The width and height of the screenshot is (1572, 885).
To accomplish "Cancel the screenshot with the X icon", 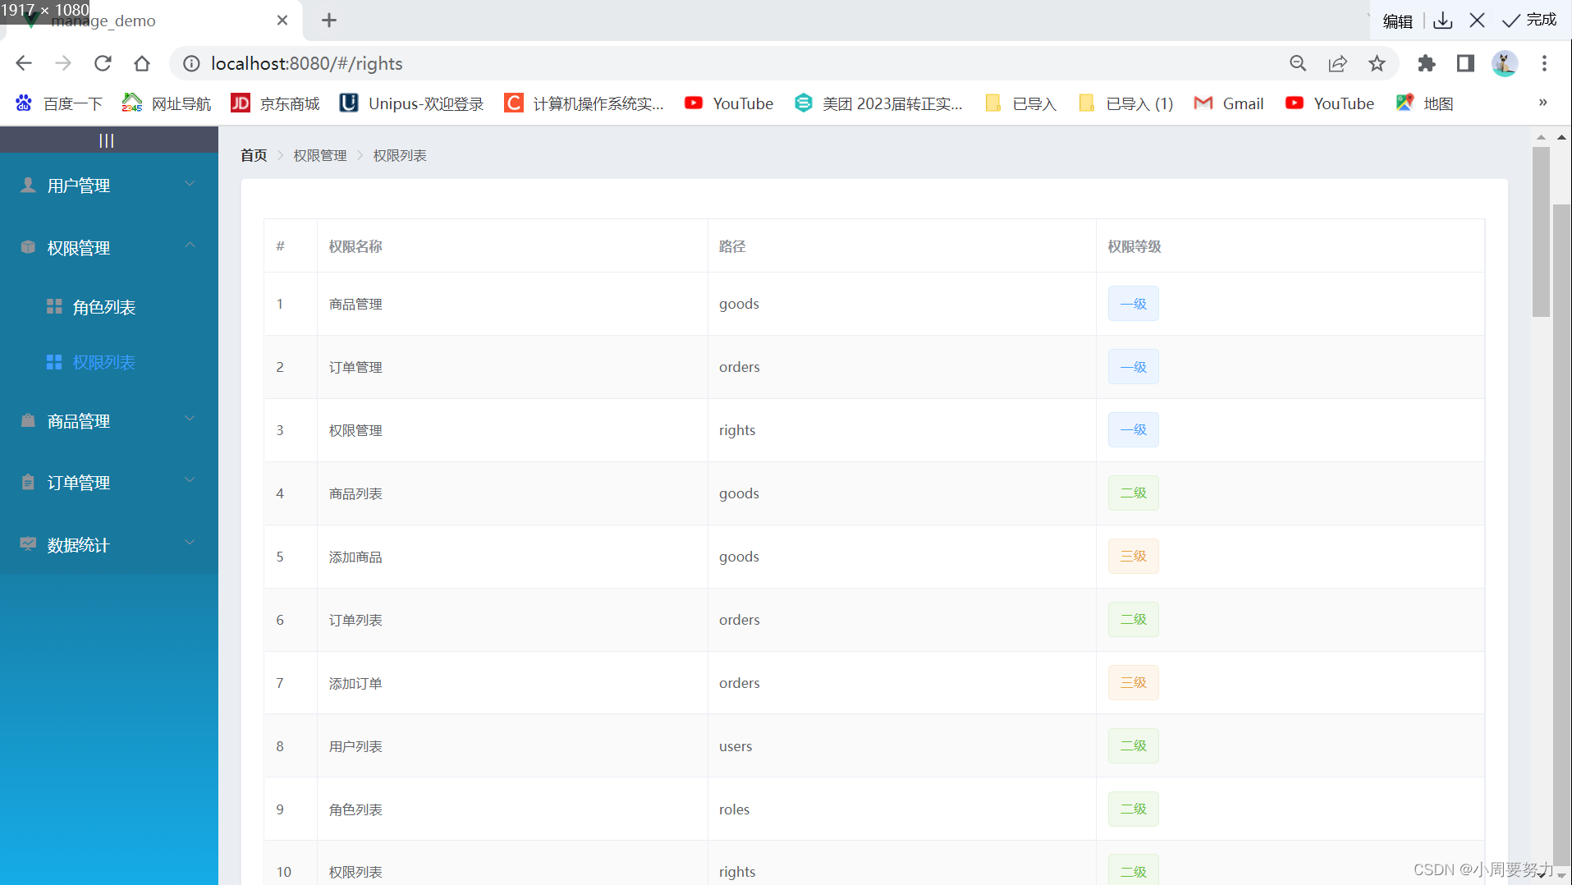I will click(x=1477, y=21).
